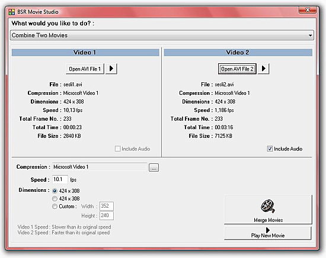Focus the Speed fps input field
The width and height of the screenshot is (326, 258).
(60, 179)
